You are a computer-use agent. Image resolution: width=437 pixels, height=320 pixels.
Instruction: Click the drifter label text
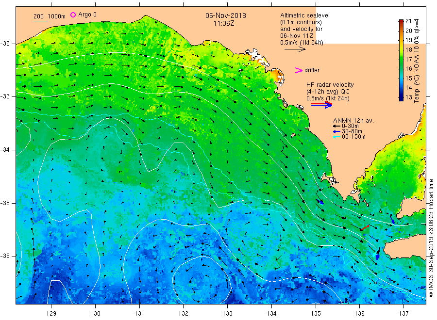click(x=312, y=70)
